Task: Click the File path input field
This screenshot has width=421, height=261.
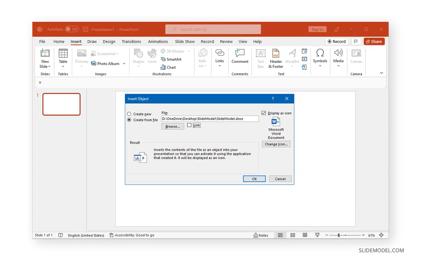Action: tap(210, 119)
